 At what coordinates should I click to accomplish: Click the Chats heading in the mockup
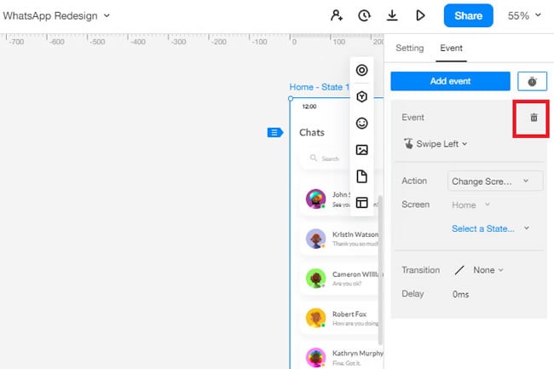point(312,132)
